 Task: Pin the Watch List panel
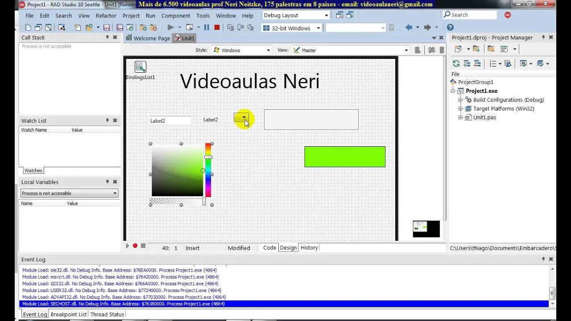107,120
